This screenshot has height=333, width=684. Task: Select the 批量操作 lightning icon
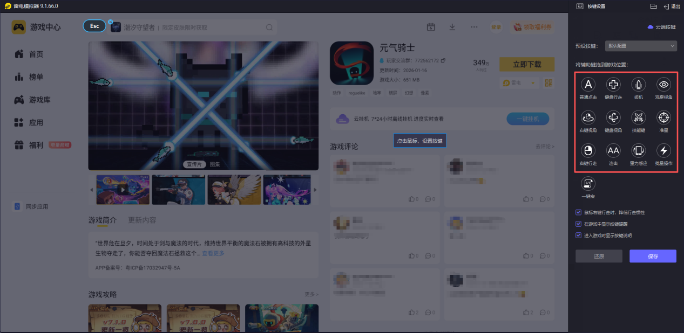tap(663, 150)
